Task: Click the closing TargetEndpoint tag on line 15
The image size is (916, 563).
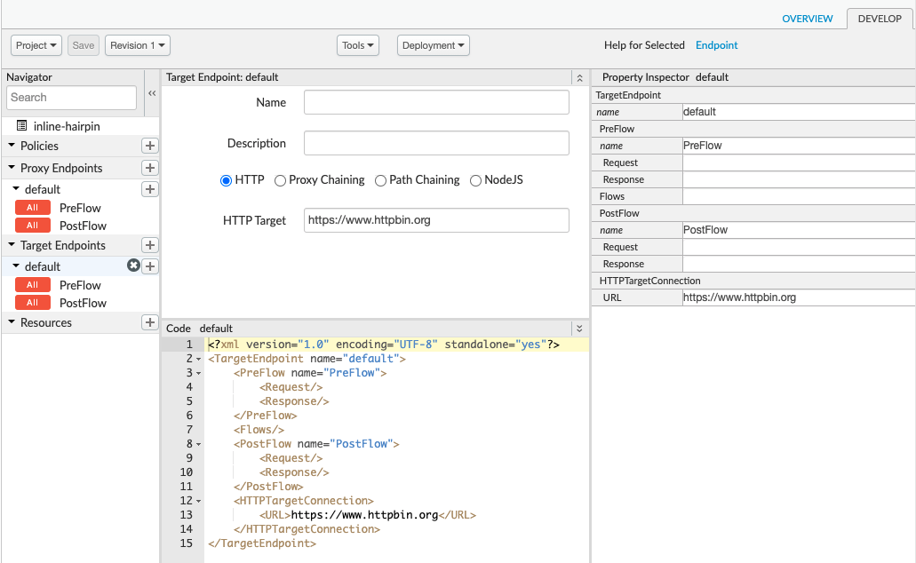Action: pos(262,543)
